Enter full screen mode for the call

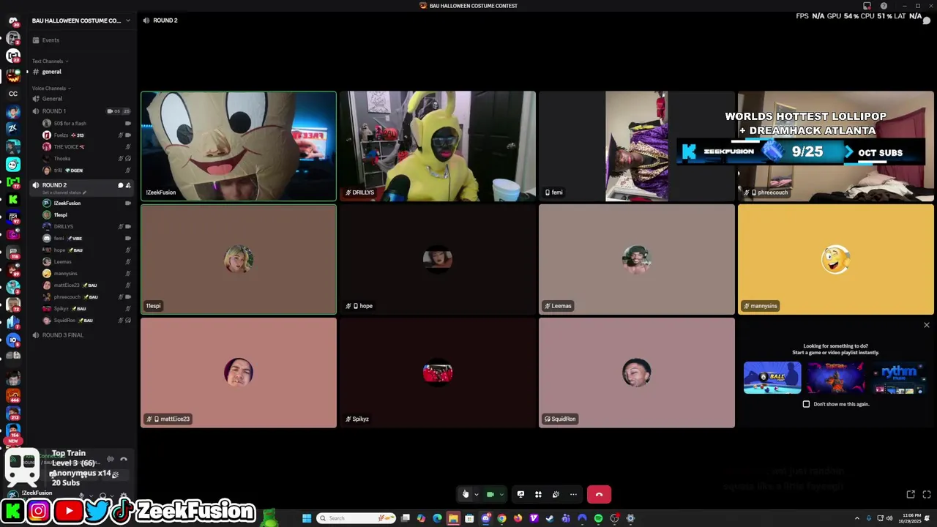(926, 495)
